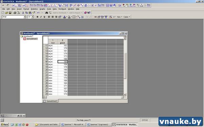Image resolution: width=204 pixels, height=127 pixels.
Task: Open the File menu
Action: coord(4,9)
